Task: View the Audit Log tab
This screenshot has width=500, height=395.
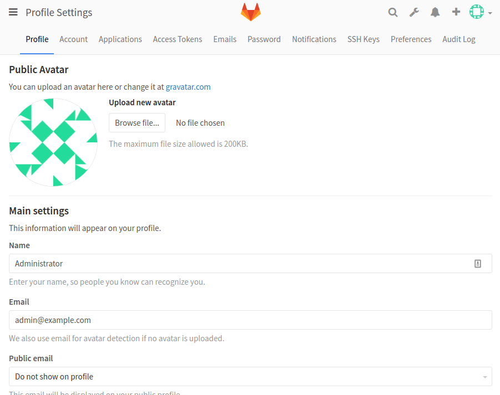Action: click(458, 39)
